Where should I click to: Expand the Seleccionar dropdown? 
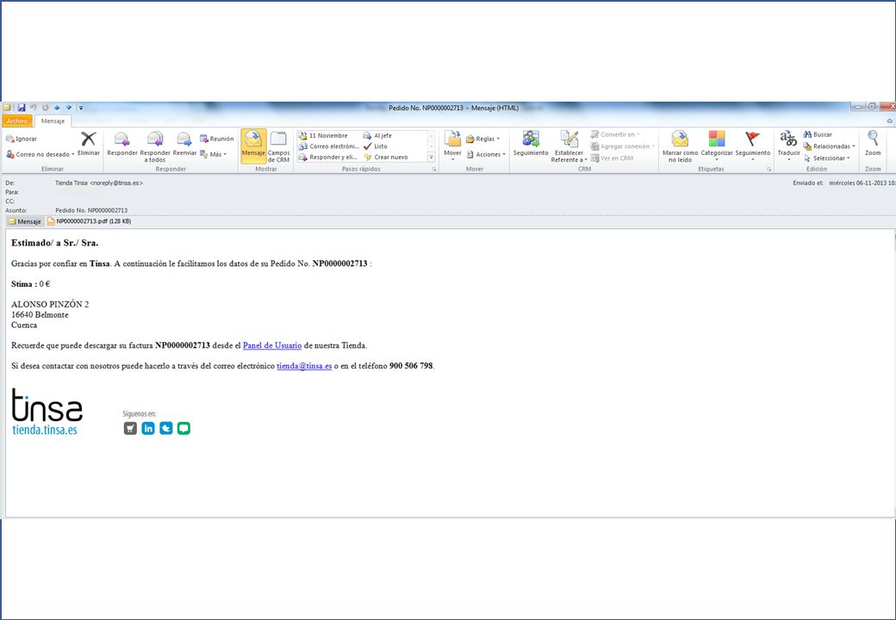click(x=827, y=158)
